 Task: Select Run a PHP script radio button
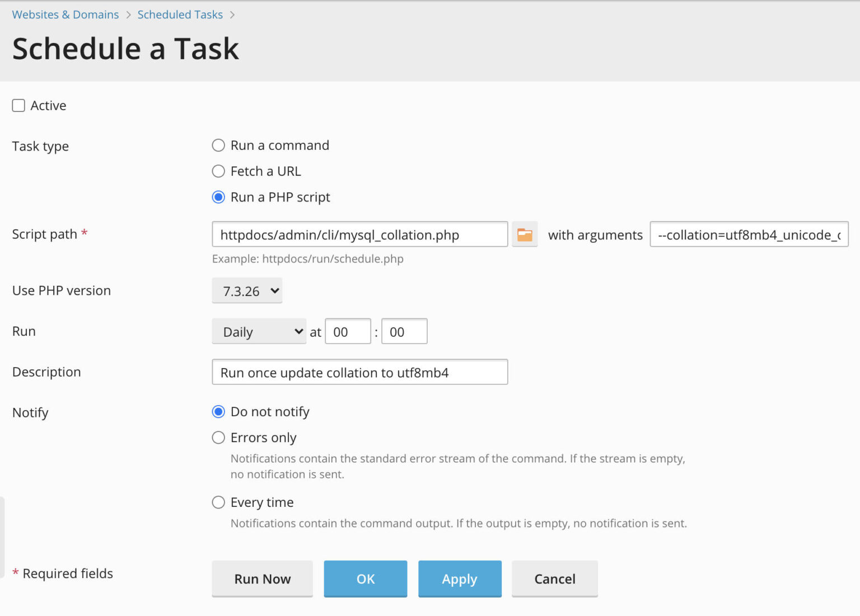tap(218, 198)
